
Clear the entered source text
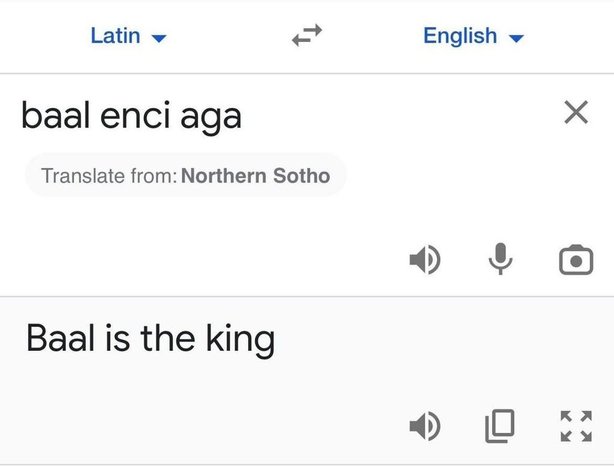click(x=576, y=112)
